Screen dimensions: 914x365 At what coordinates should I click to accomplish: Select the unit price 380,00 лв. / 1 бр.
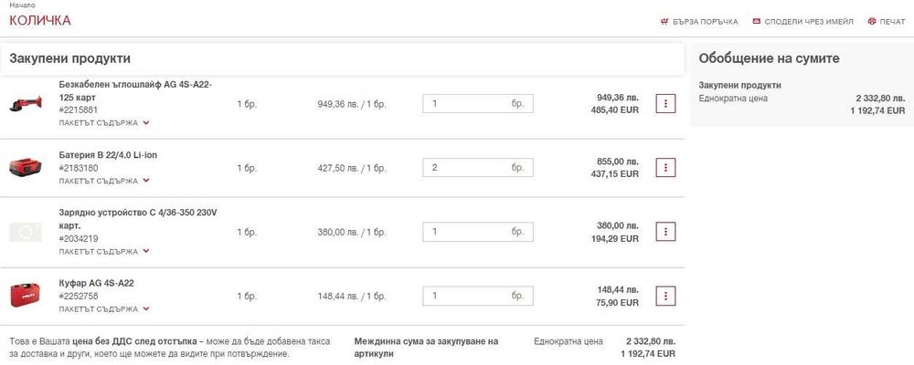352,233
